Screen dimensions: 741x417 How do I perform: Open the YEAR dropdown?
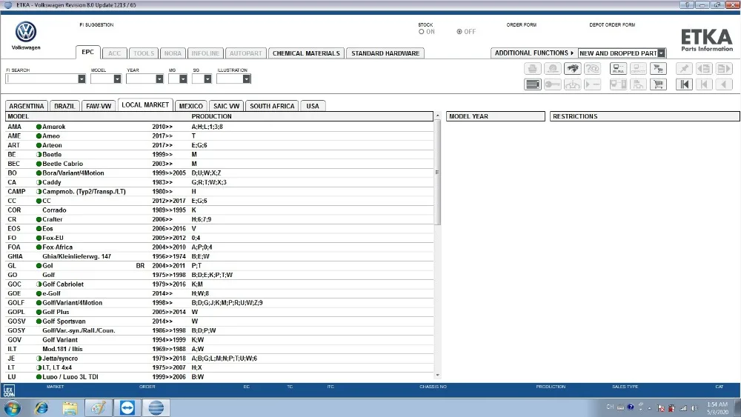point(159,79)
